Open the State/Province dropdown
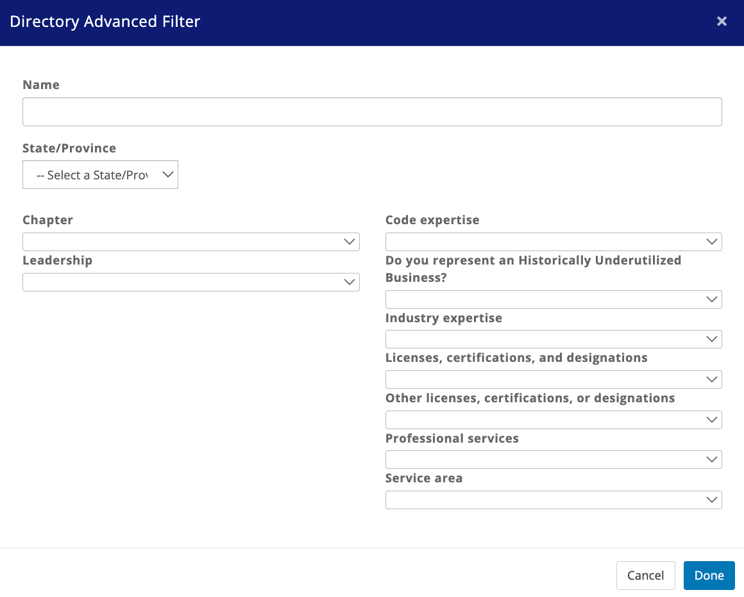The height and width of the screenshot is (597, 744). pos(100,174)
